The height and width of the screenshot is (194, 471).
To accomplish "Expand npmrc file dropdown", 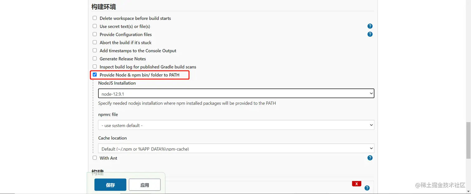I will pyautogui.click(x=236, y=125).
